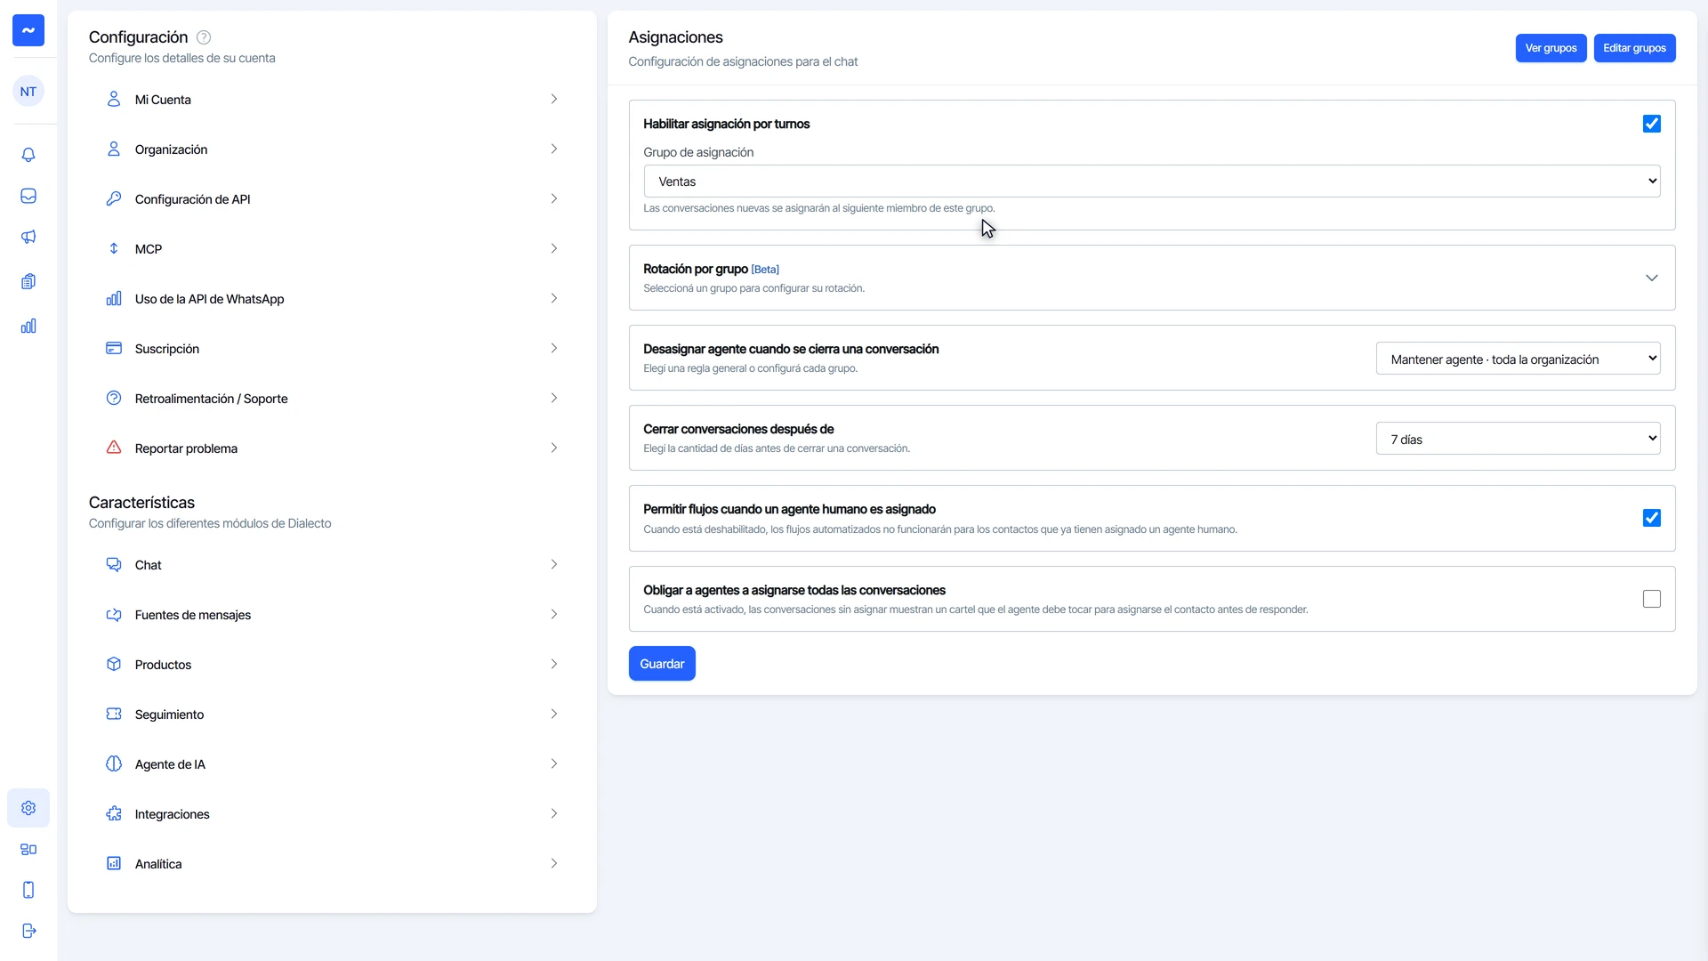
Task: Open the Organización settings item
Action: click(332, 149)
